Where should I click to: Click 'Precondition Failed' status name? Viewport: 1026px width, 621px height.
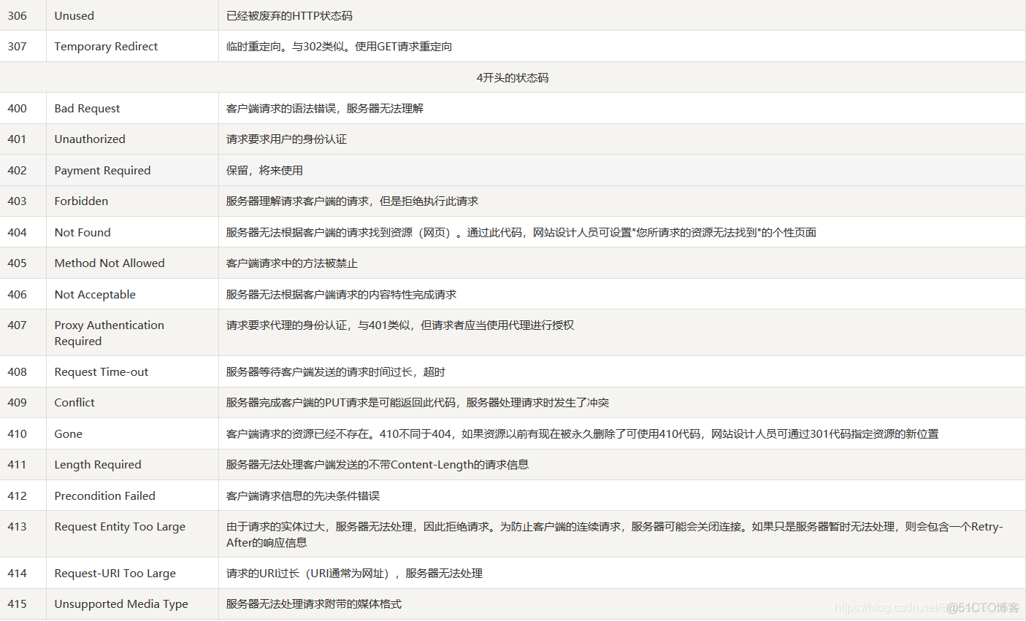point(105,495)
